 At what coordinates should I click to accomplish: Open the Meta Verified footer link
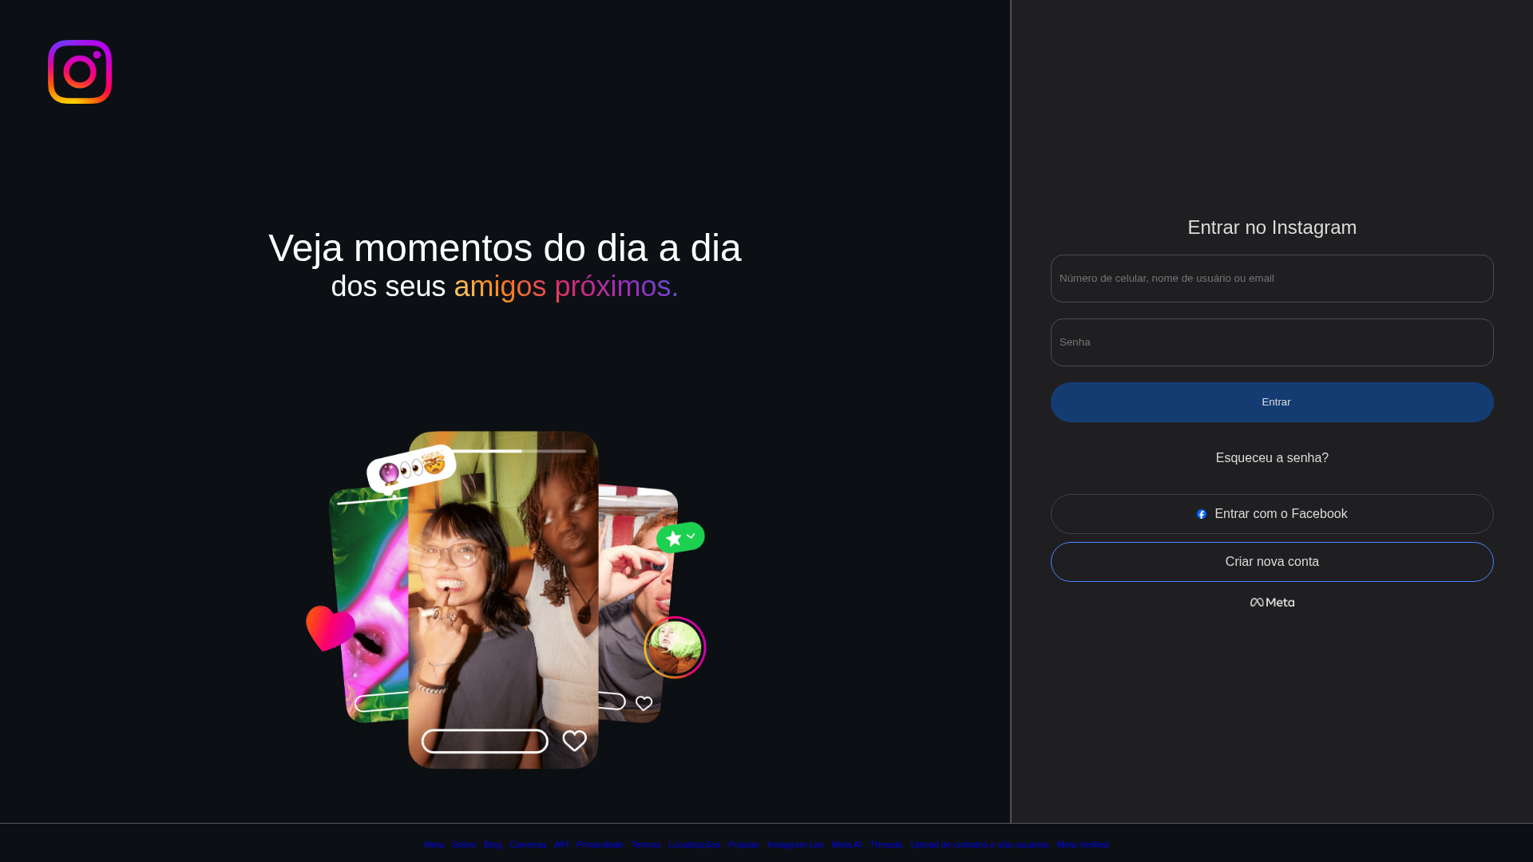point(1083,844)
